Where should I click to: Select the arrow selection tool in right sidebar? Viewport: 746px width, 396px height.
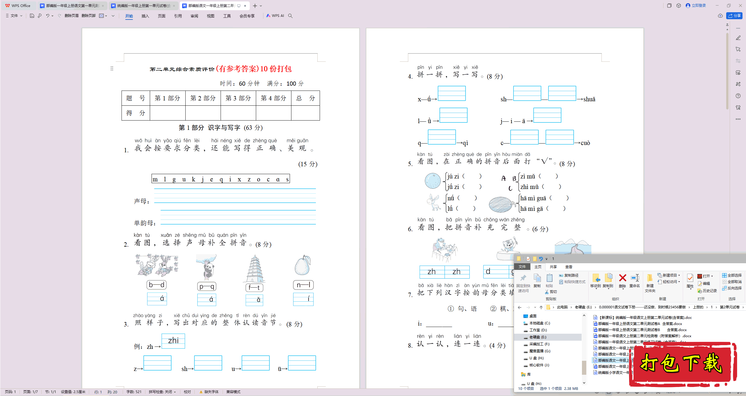click(738, 49)
